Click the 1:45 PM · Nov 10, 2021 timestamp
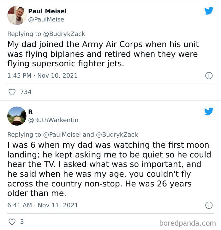 (42, 76)
